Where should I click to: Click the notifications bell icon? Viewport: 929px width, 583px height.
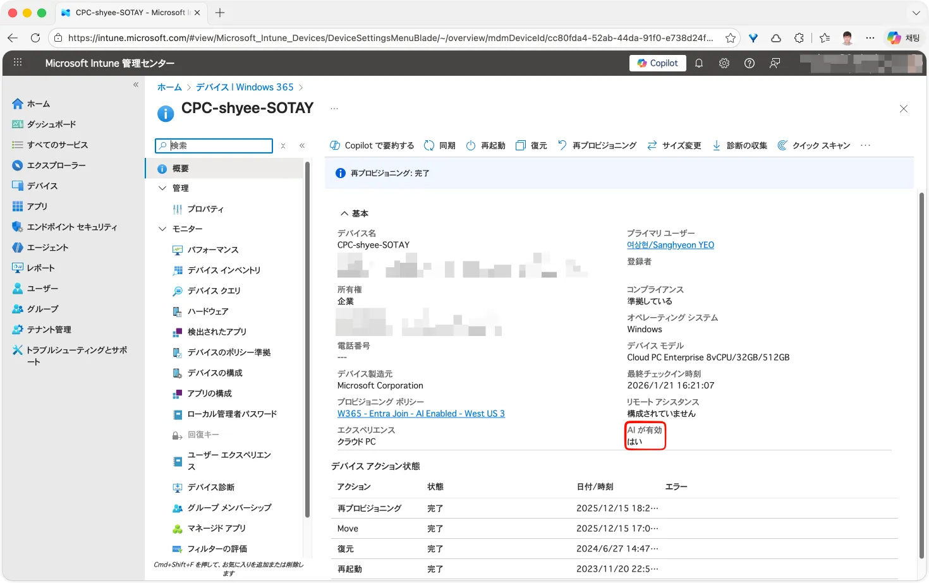[x=699, y=63]
